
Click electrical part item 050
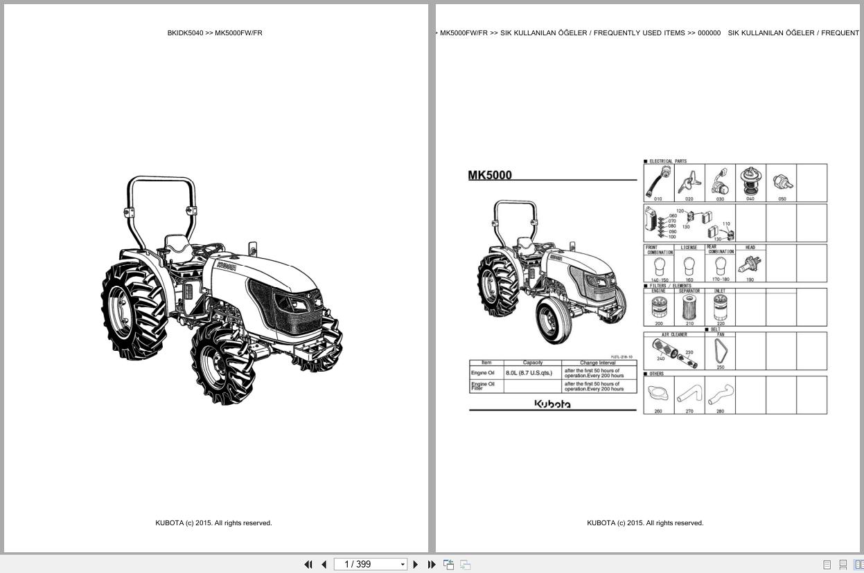point(781,183)
